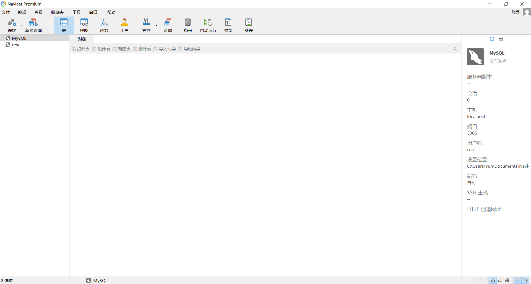Screen dimensions: 531x284
Task: Click the 没有连接 status text
Action: click(498, 61)
